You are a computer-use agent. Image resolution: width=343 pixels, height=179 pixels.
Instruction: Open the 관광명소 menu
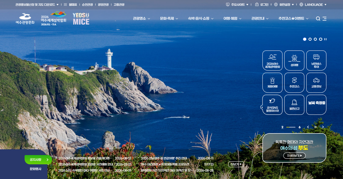[x=141, y=19]
